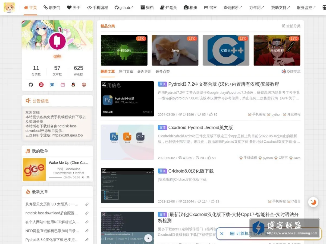326x244 pixels.
Task: Open the 服务监控 monitoring link
Action: 306,8
